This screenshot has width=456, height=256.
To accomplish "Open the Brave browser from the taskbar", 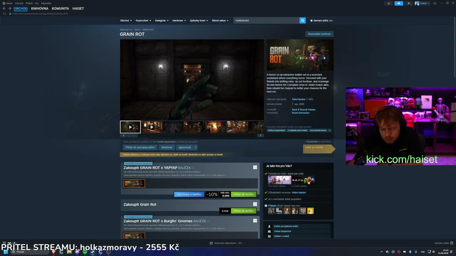I will click(53, 252).
